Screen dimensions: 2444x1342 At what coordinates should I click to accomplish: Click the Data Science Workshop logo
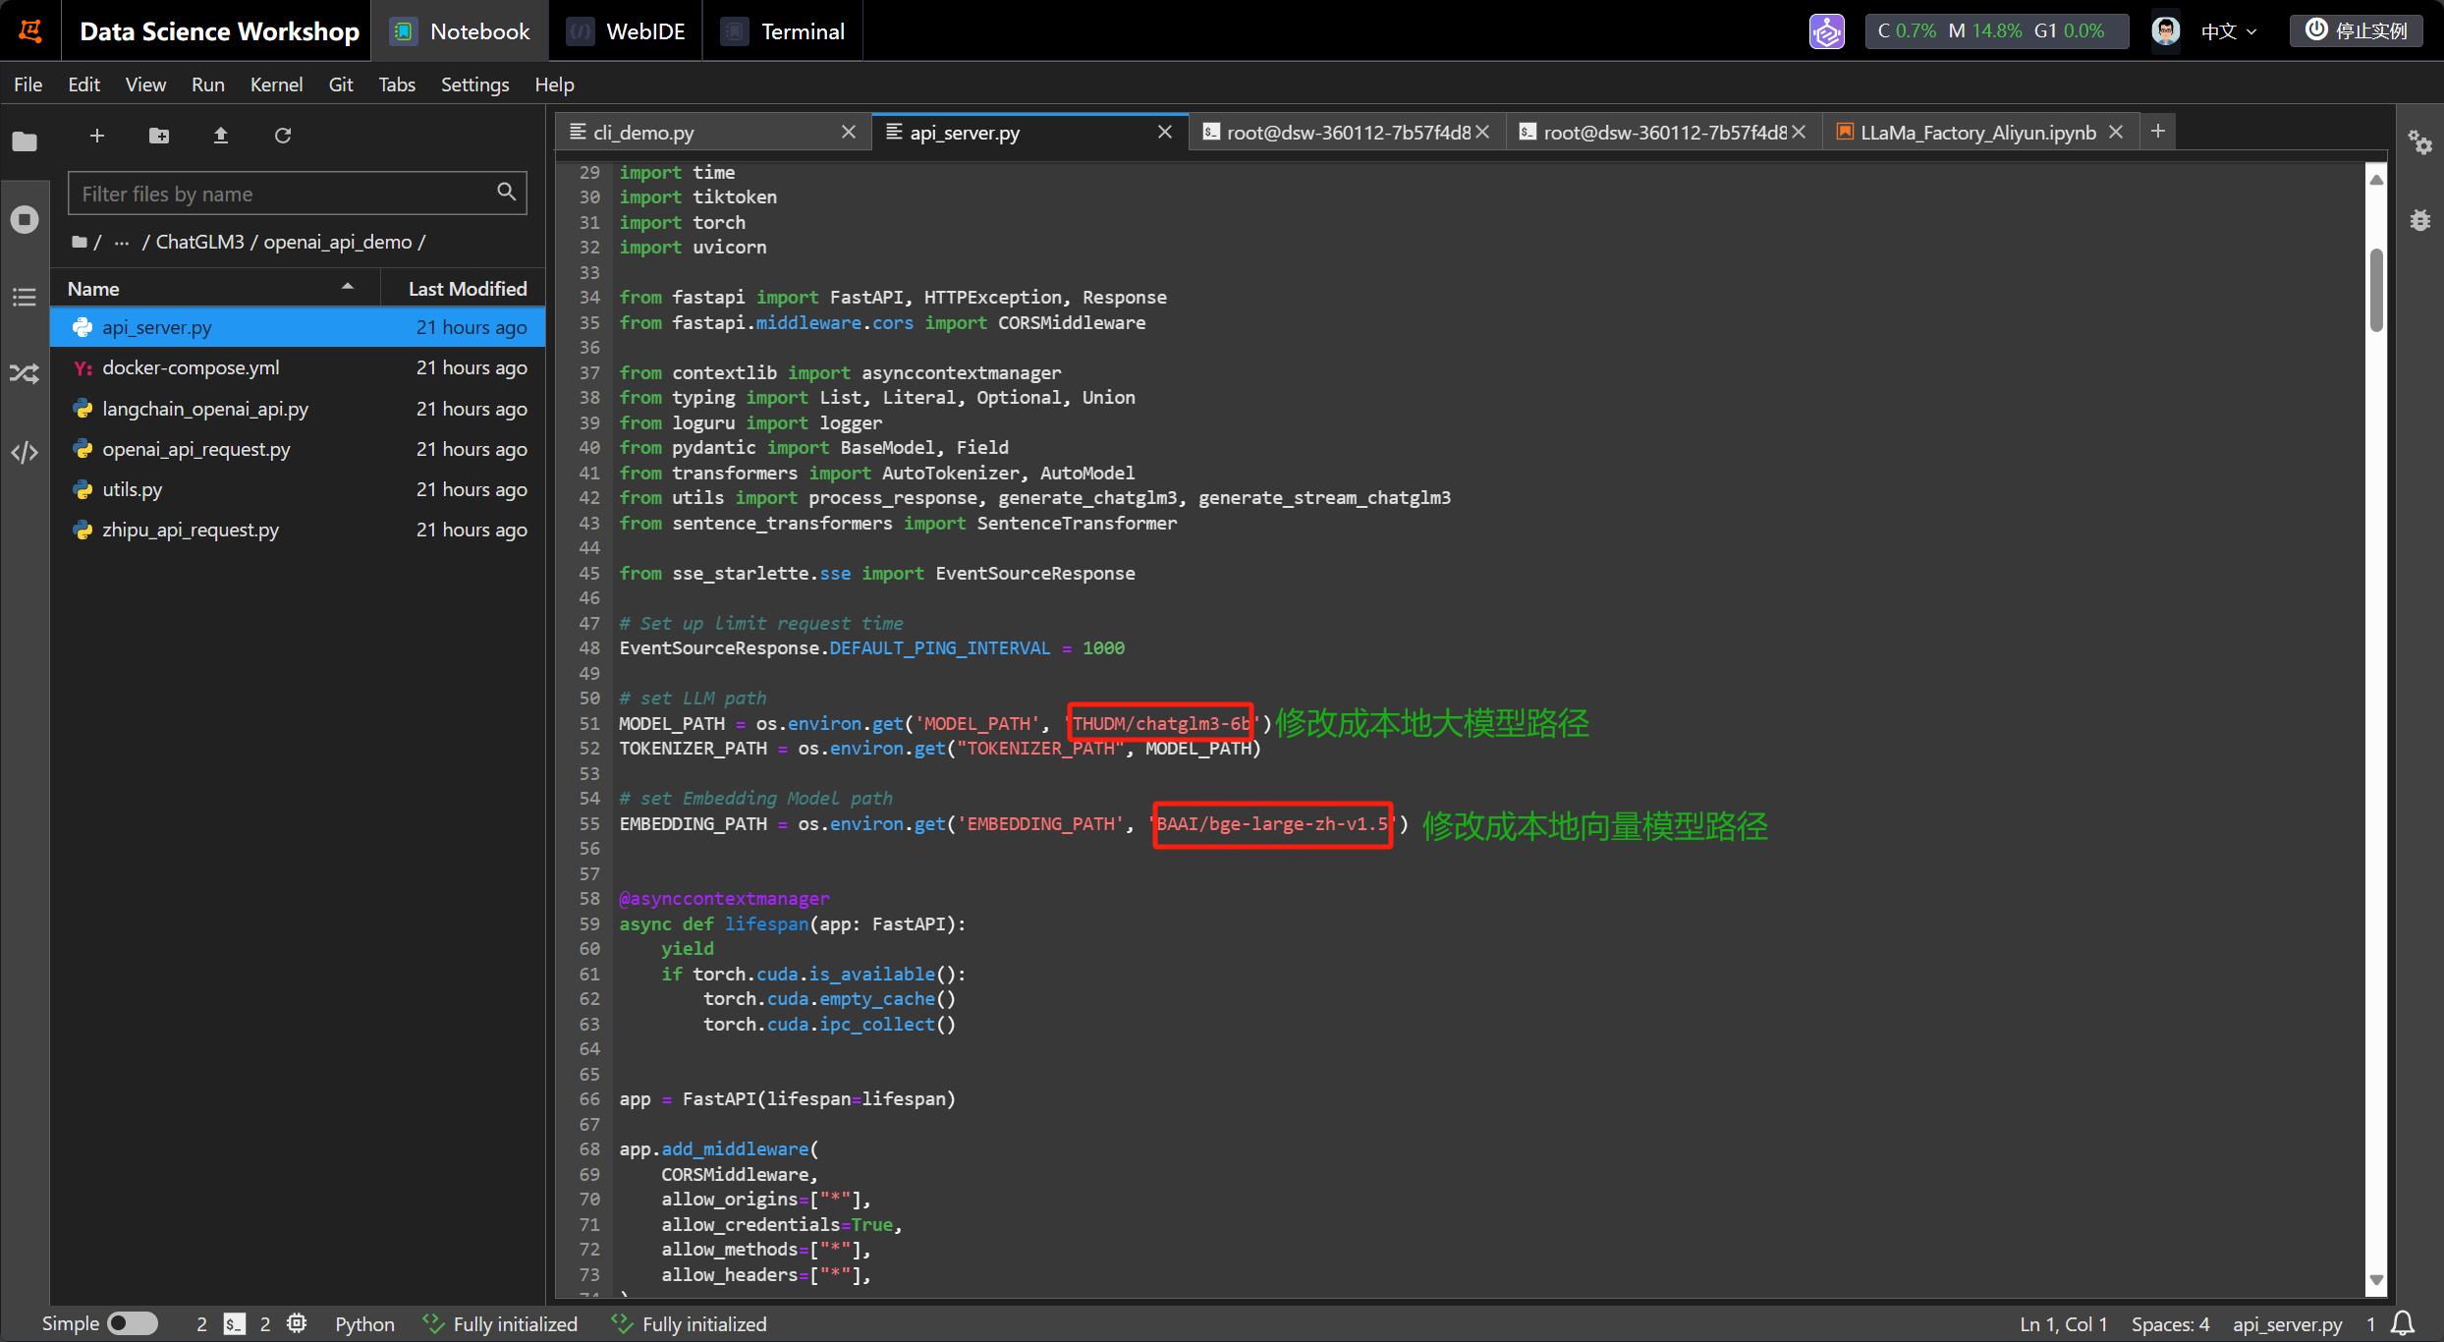click(x=30, y=31)
